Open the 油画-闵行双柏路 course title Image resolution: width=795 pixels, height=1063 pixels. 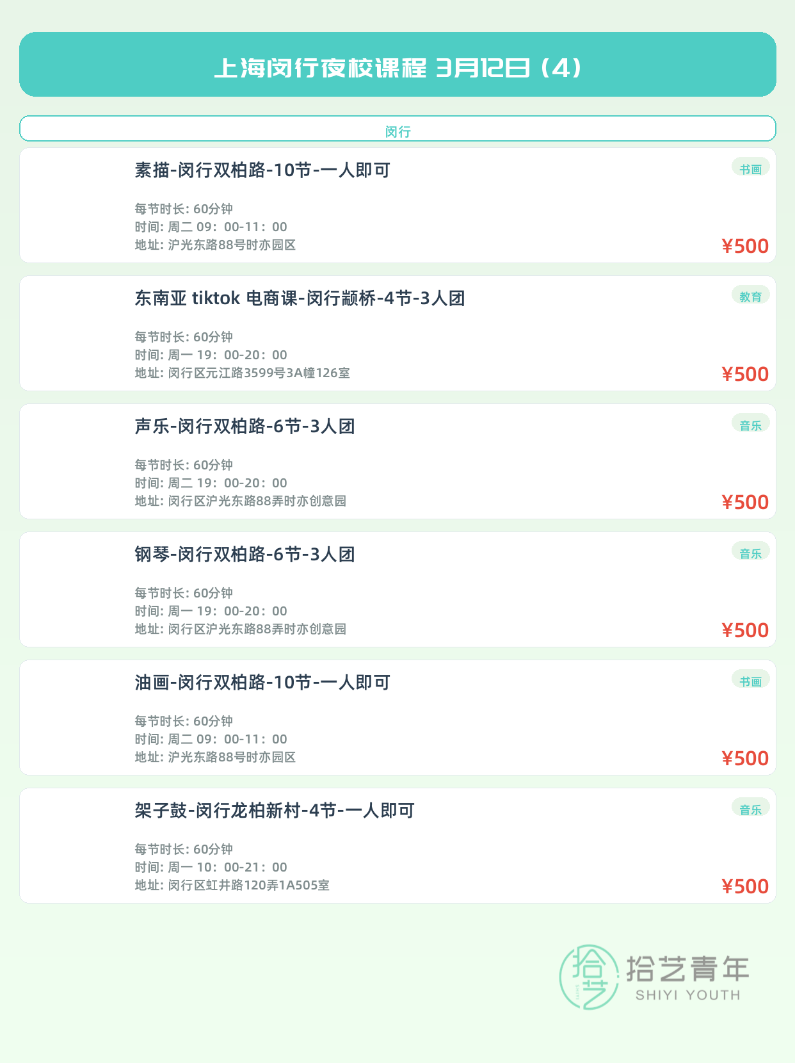point(262,683)
